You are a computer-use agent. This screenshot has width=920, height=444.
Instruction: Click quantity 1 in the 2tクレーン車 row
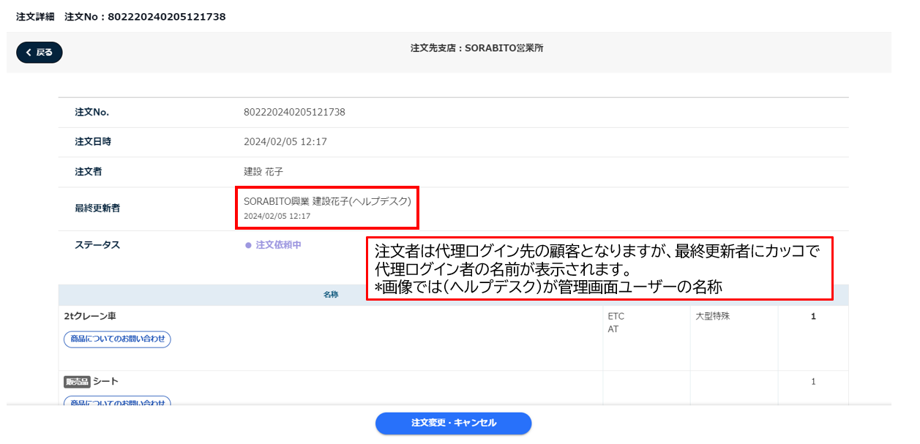click(x=813, y=317)
